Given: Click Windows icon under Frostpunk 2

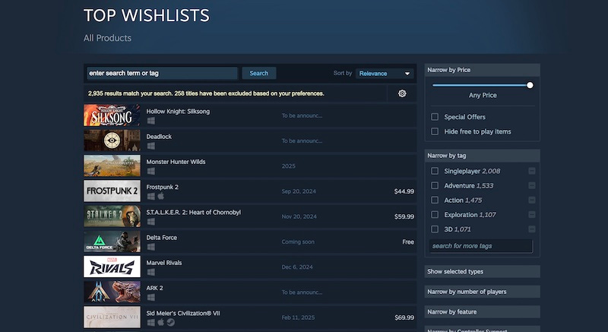Looking at the screenshot, I should click(x=150, y=197).
